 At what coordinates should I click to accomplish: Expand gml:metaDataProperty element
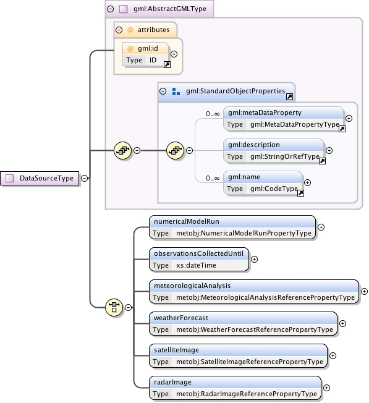(x=349, y=118)
